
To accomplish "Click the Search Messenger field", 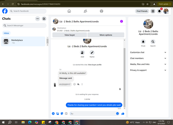I will click(24, 26).
